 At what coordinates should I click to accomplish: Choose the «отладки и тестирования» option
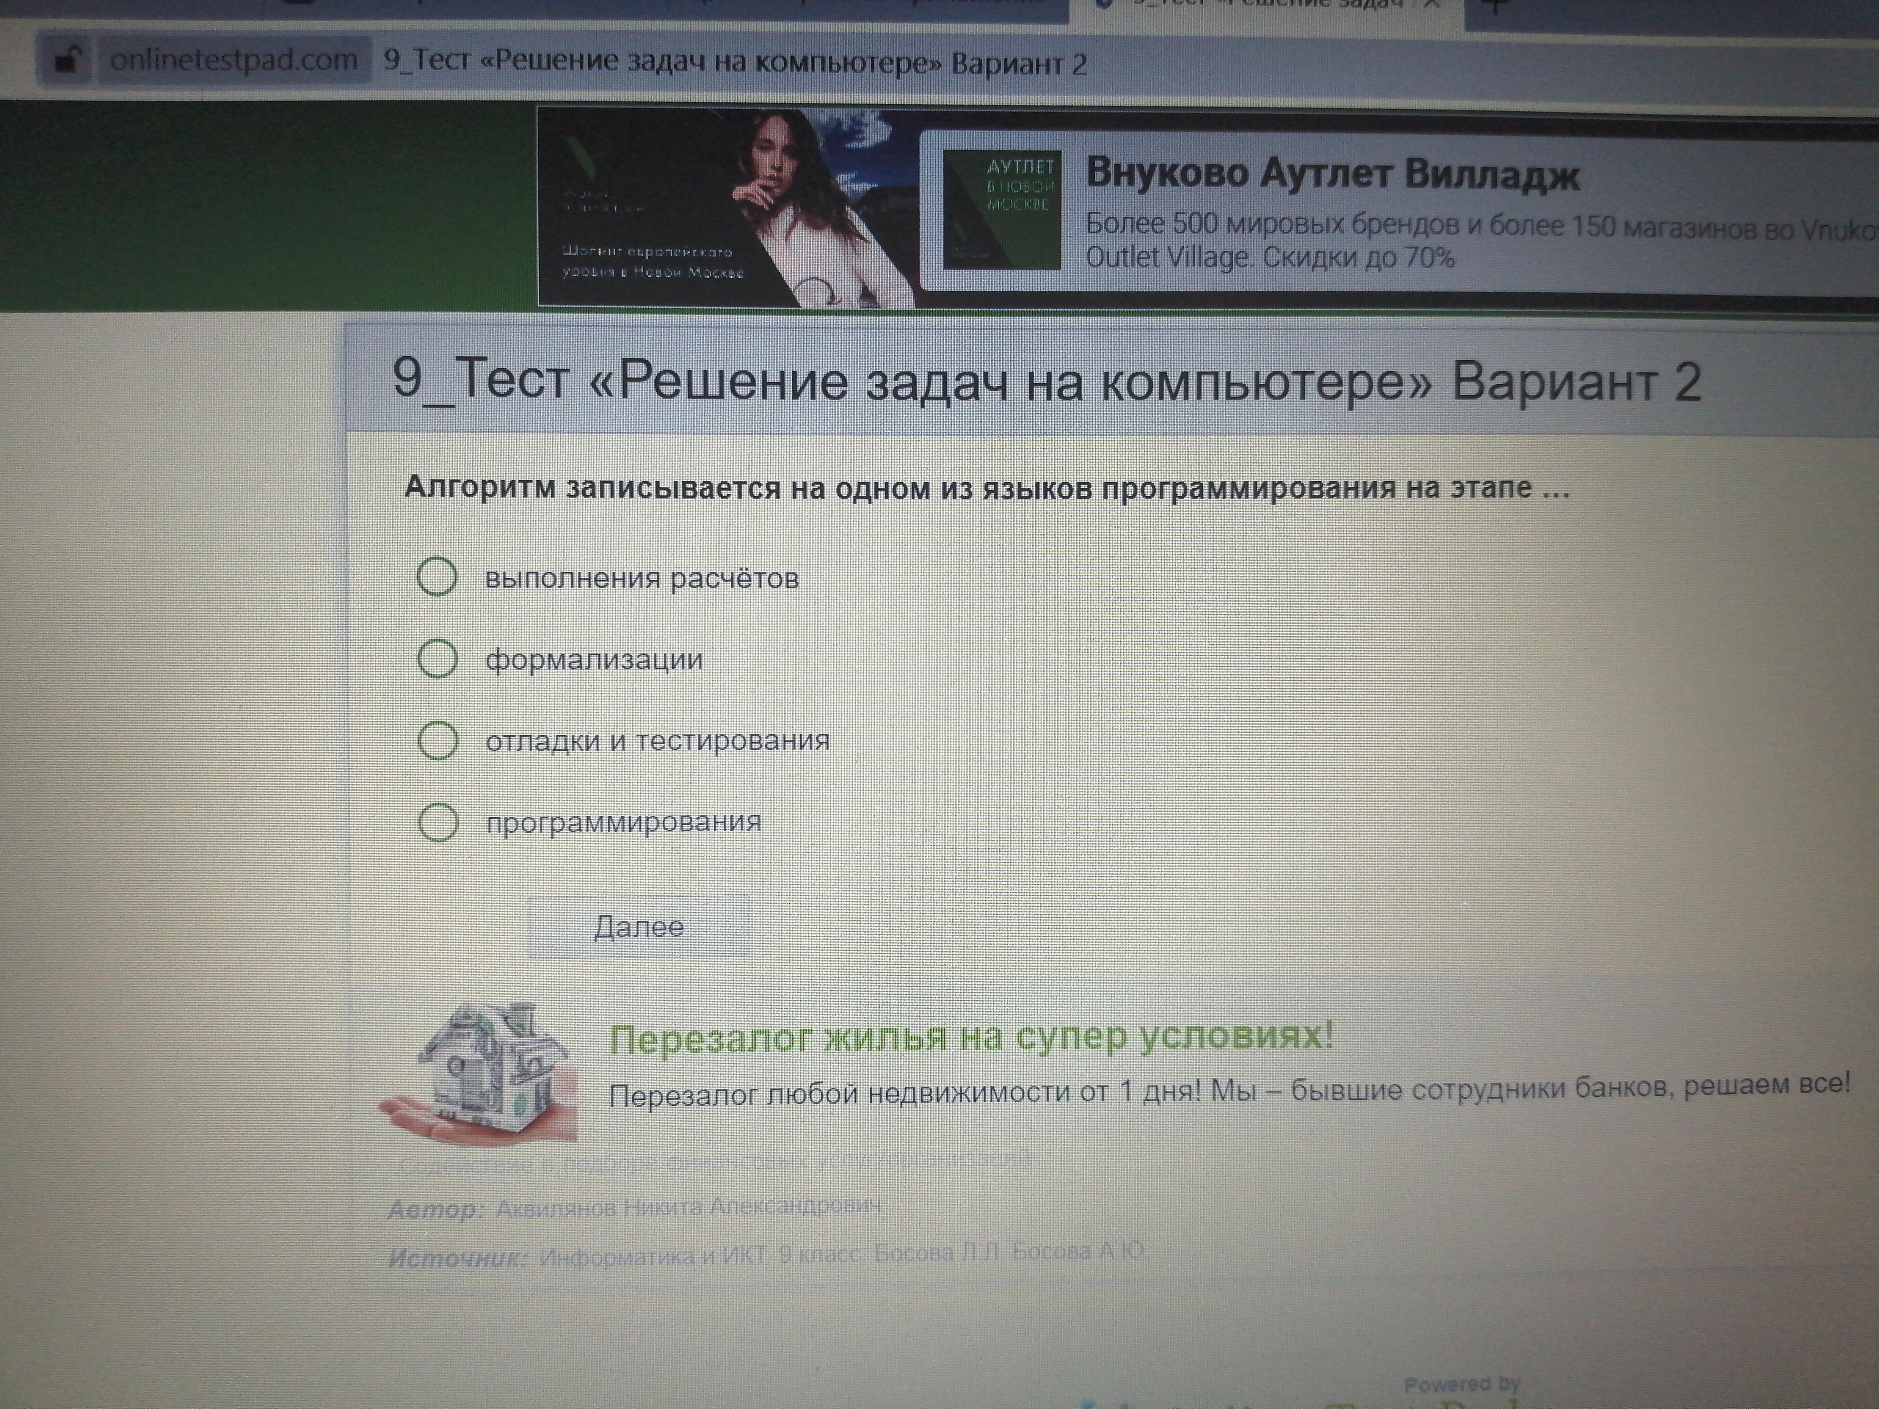coord(438,740)
